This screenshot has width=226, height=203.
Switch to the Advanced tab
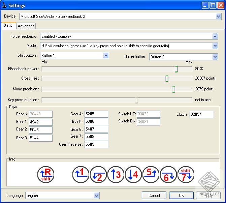pyautogui.click(x=26, y=26)
